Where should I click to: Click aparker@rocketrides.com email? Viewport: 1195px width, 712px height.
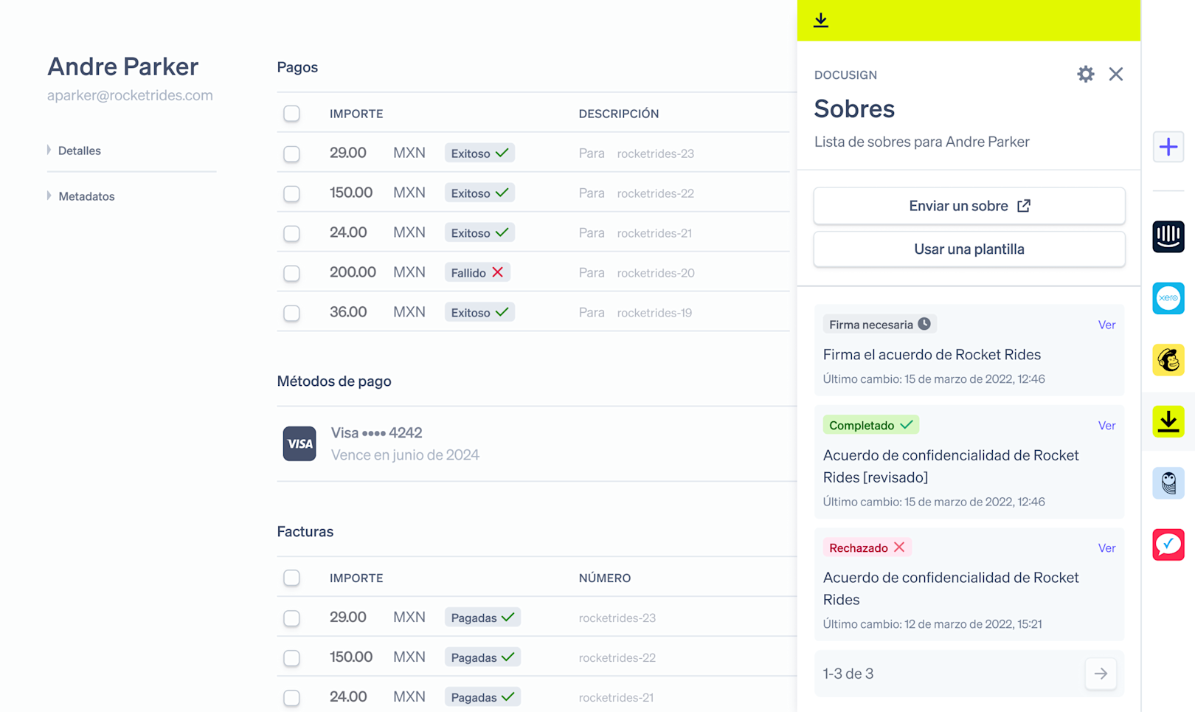(x=130, y=95)
